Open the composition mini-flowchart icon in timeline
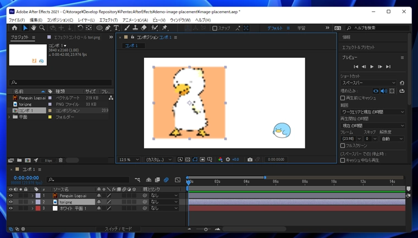 pos(137,180)
